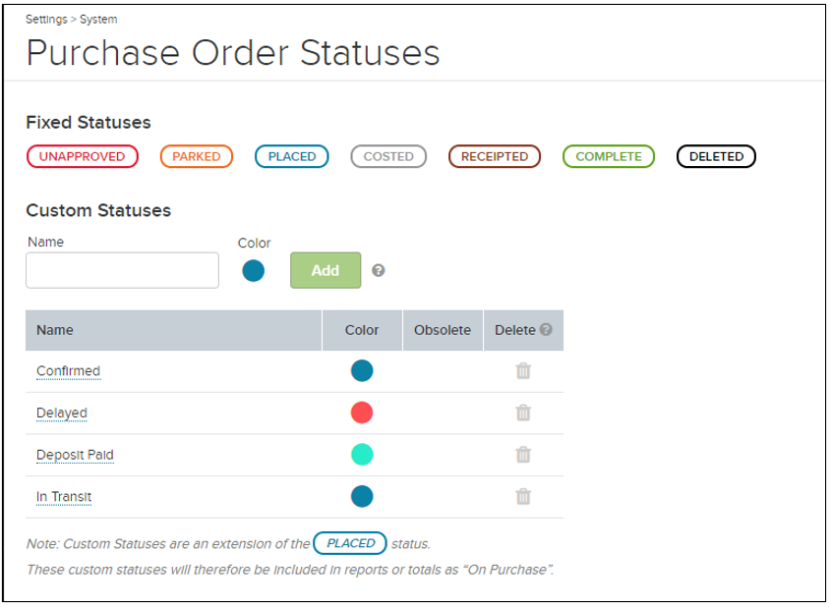Open the In Transit name link
Image resolution: width=831 pixels, height=607 pixels.
pyautogui.click(x=64, y=497)
